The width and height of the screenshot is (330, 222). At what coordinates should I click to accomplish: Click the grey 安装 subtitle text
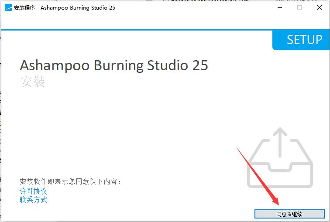click(x=33, y=82)
